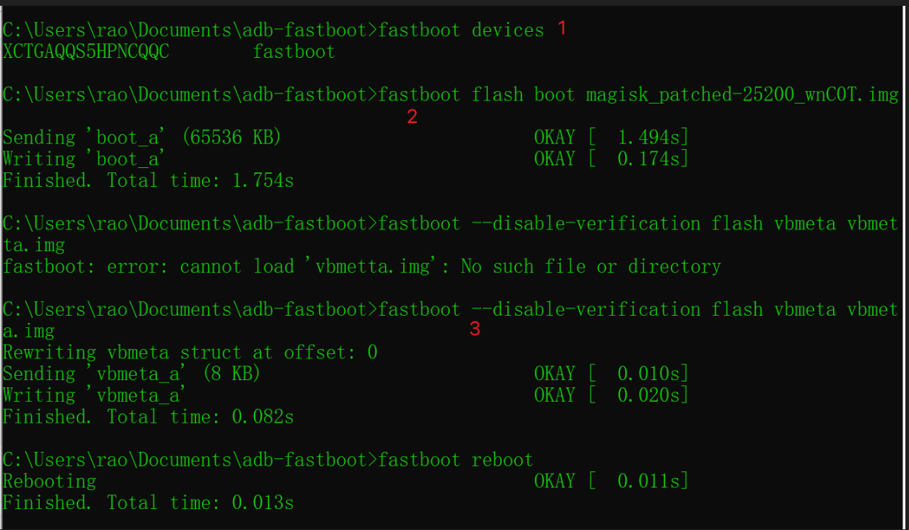Click "Rewriting vbmeta struct at offset: 0"
This screenshot has width=909, height=530.
[x=190, y=353]
